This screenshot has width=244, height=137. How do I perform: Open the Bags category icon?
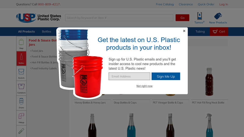click(21, 44)
